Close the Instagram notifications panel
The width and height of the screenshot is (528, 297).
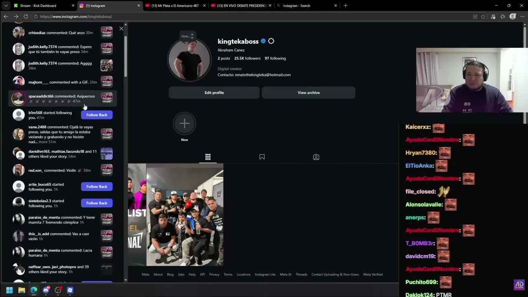pyautogui.click(x=121, y=28)
